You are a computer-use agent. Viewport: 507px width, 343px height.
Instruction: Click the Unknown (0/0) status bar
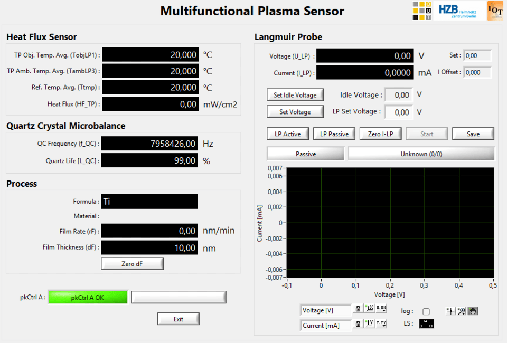pyautogui.click(x=421, y=154)
